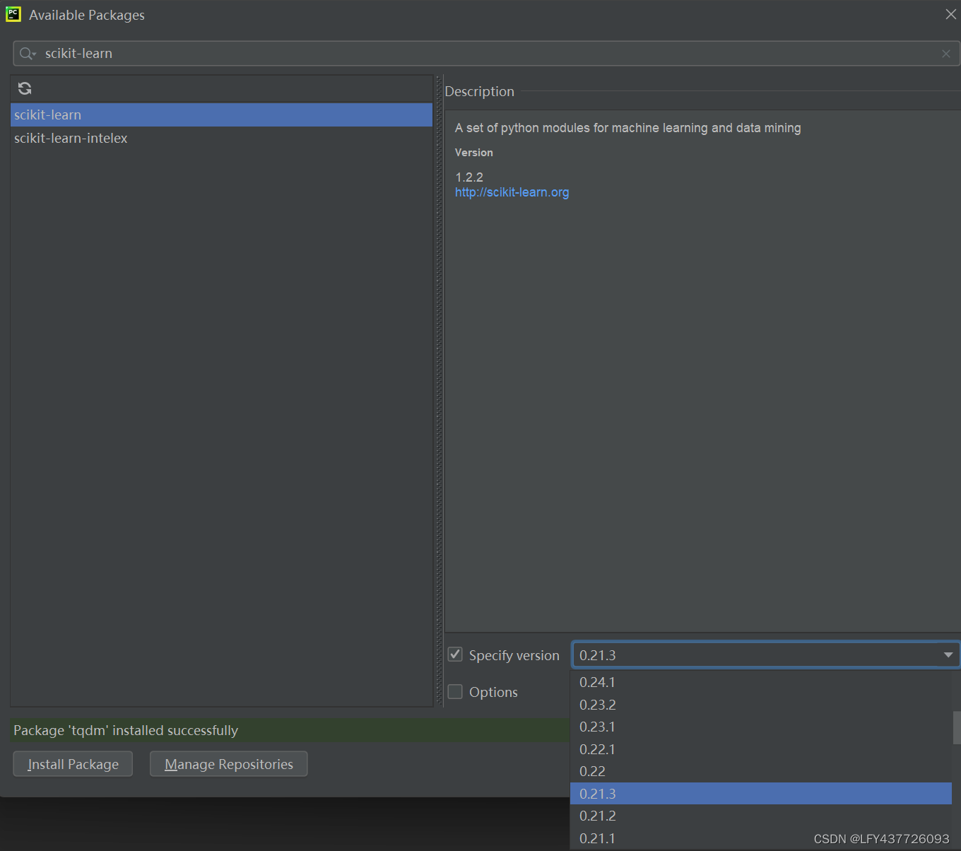Click the splitter between package list and description
The image size is (961, 851).
point(439,391)
